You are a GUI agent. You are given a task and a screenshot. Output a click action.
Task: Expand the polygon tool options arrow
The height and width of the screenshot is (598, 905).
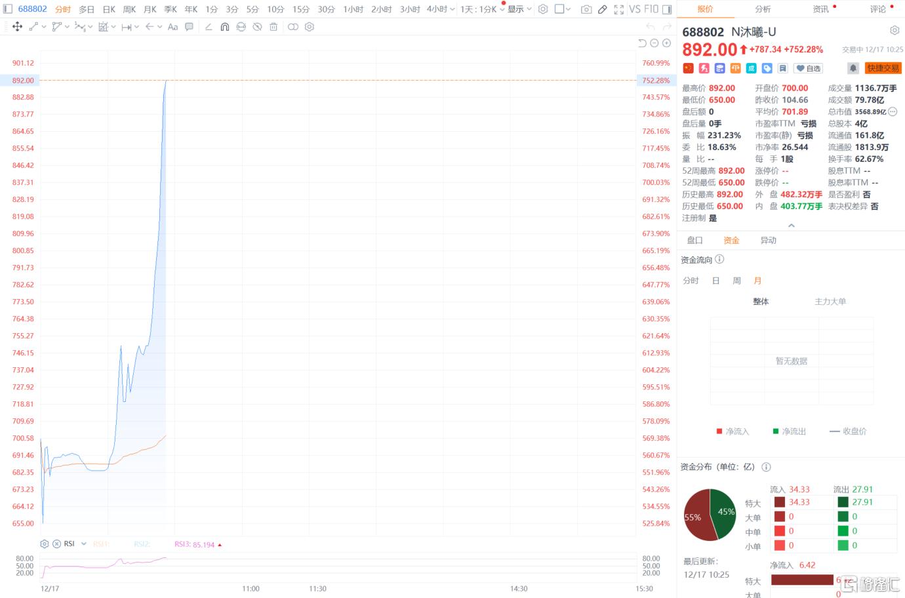tap(66, 27)
